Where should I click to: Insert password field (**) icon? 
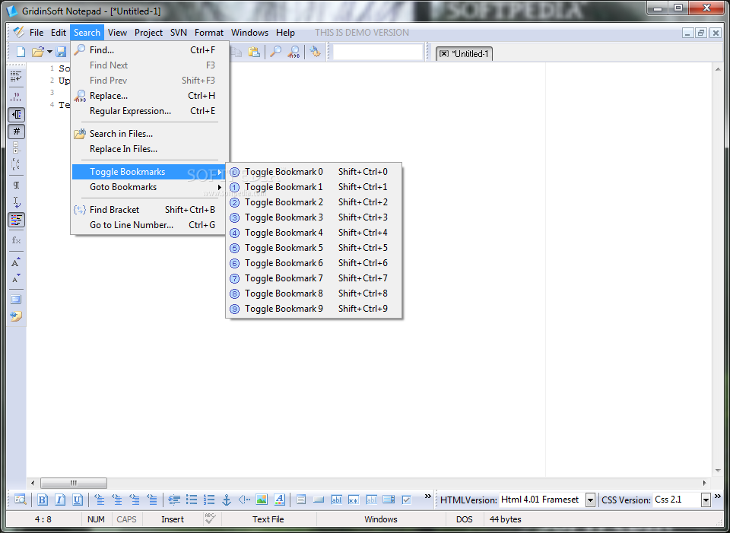coord(354,500)
